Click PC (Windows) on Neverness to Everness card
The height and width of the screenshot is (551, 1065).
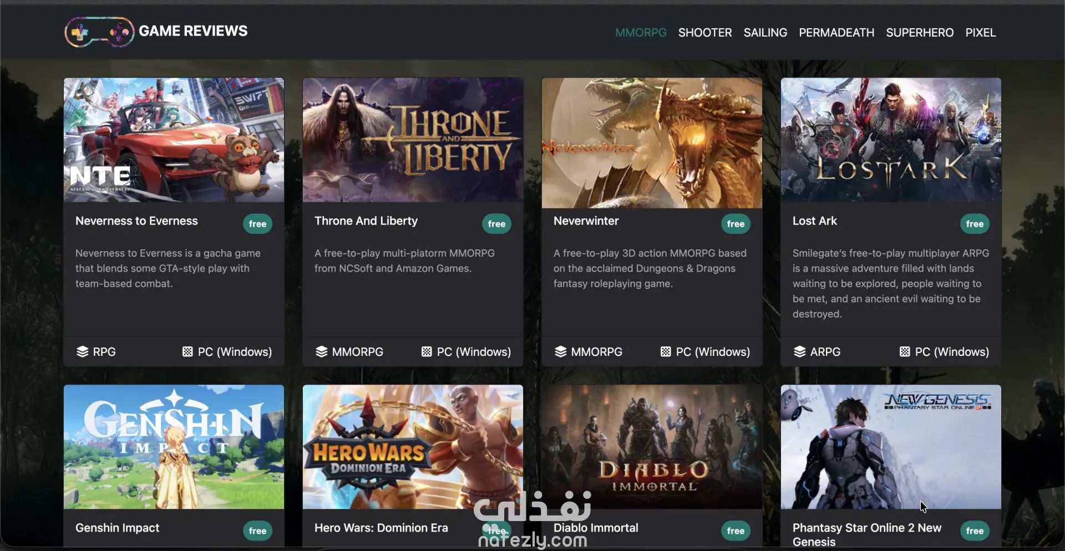(x=235, y=351)
